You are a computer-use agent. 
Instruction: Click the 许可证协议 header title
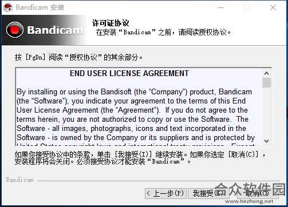(x=111, y=23)
